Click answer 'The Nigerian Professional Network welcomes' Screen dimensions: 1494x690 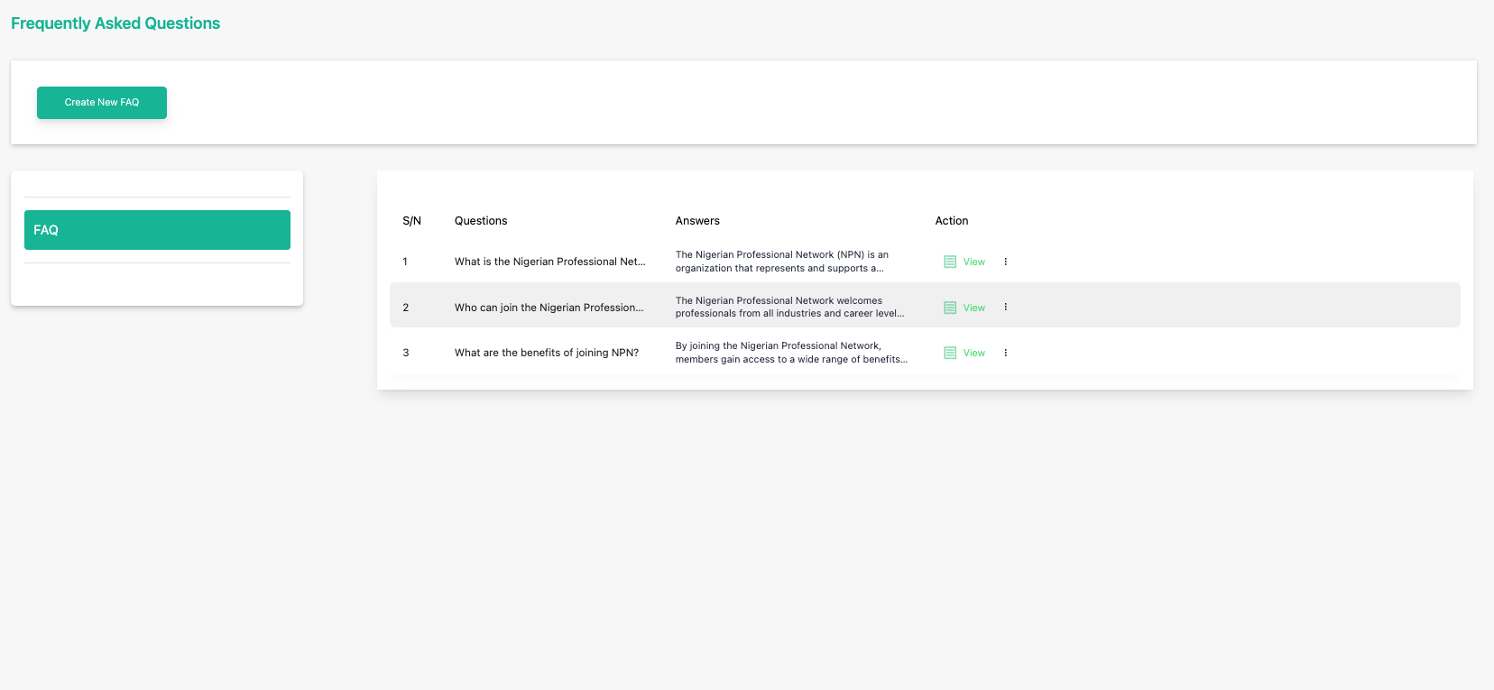click(x=790, y=307)
